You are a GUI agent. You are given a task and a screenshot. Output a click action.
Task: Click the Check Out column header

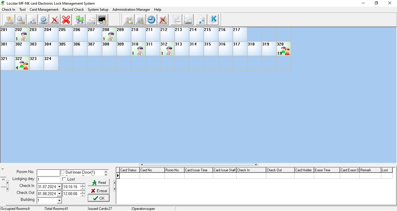280,170
